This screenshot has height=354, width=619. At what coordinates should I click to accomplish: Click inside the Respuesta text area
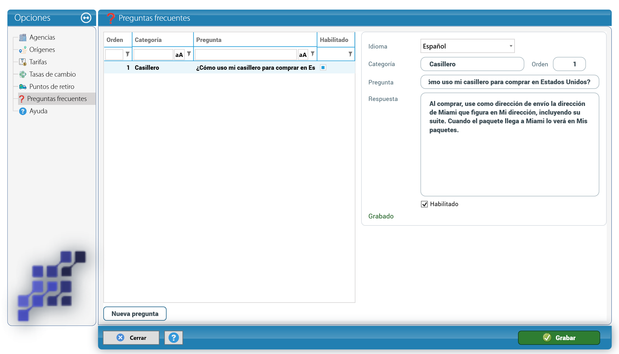[510, 144]
